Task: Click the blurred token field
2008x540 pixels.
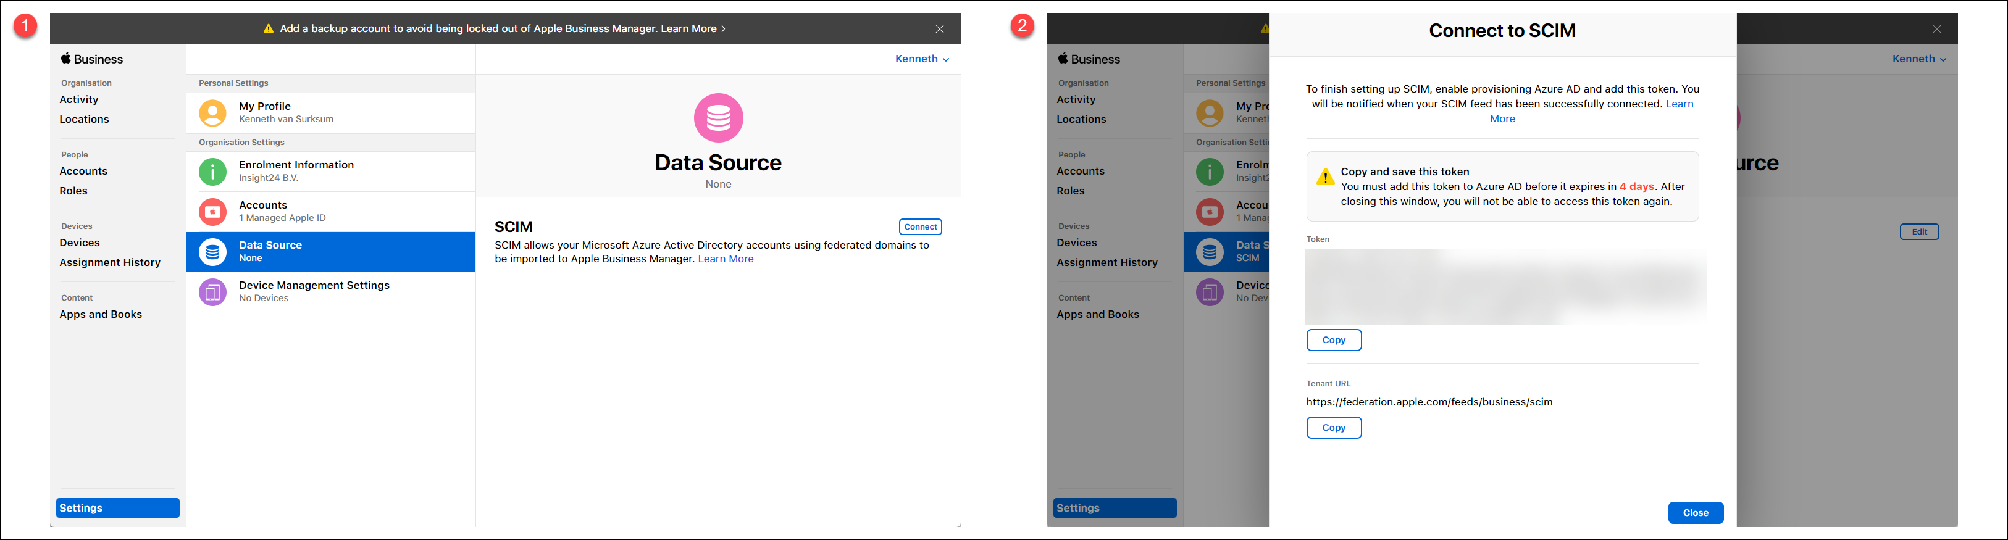Action: pyautogui.click(x=1504, y=287)
